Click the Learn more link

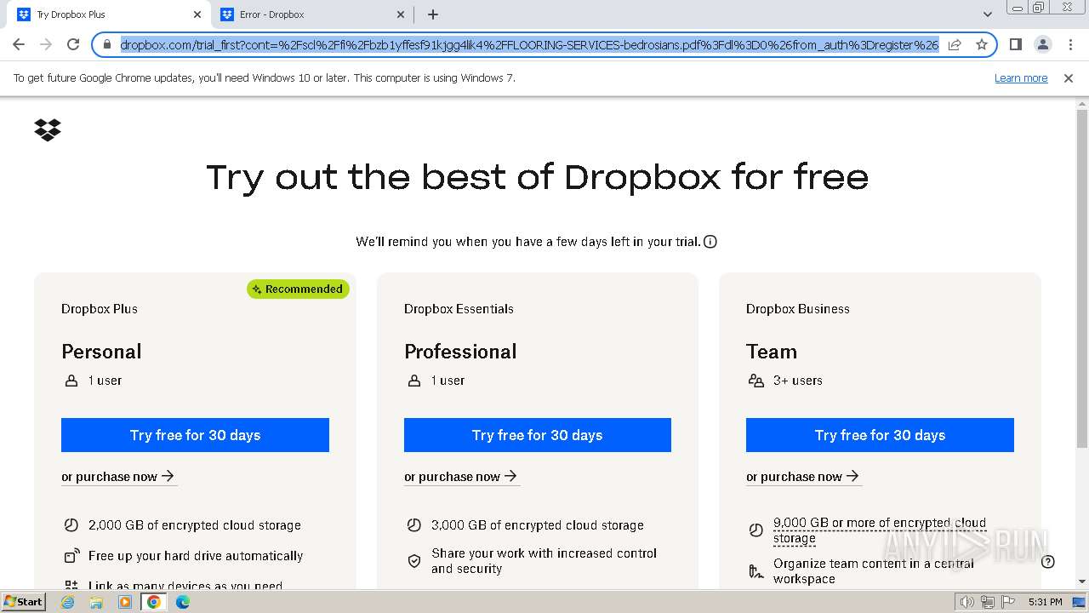(x=1021, y=78)
